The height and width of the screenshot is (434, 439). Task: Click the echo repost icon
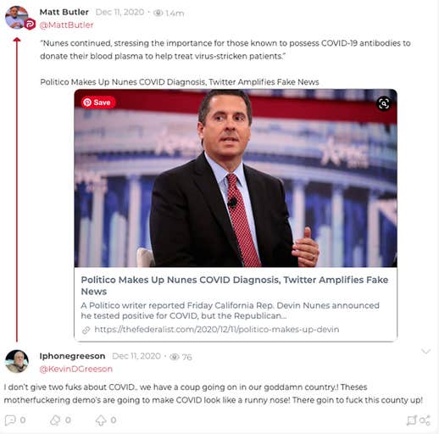pos(55,420)
